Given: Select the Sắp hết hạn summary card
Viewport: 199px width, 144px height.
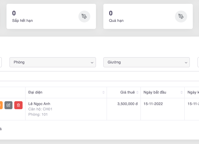Looking at the screenshot, I should tap(50, 16).
